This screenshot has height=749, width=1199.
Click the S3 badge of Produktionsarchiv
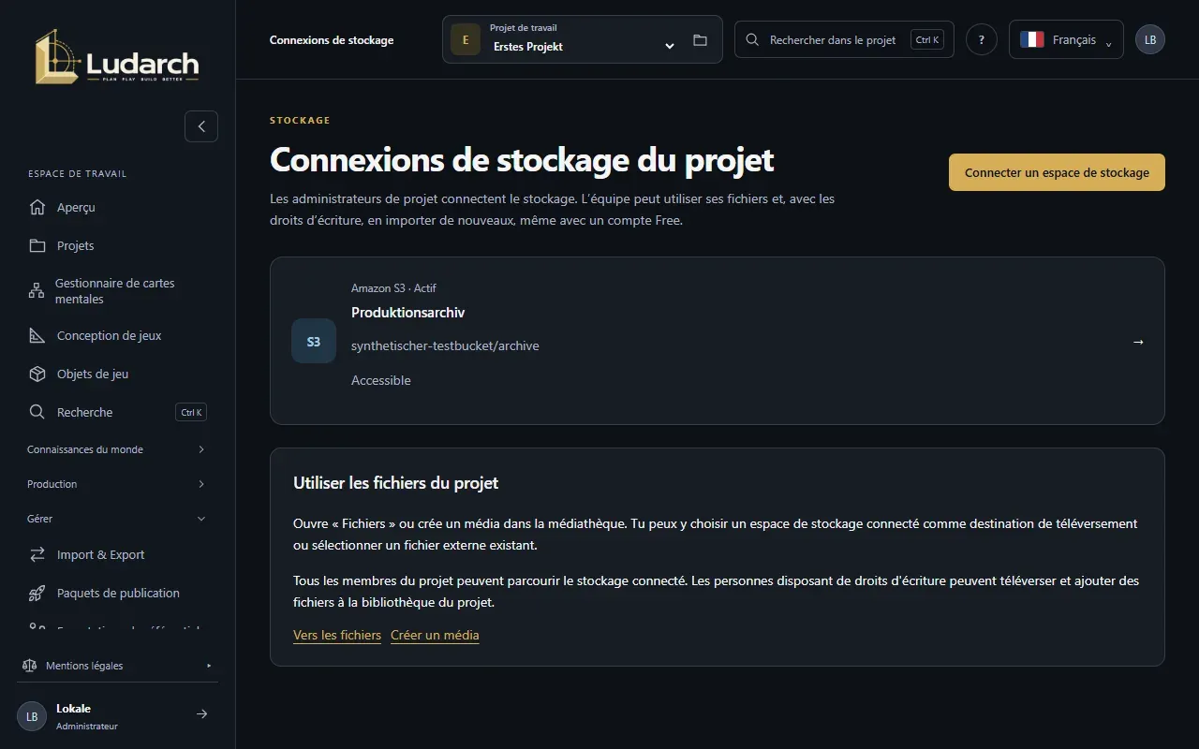(x=314, y=341)
